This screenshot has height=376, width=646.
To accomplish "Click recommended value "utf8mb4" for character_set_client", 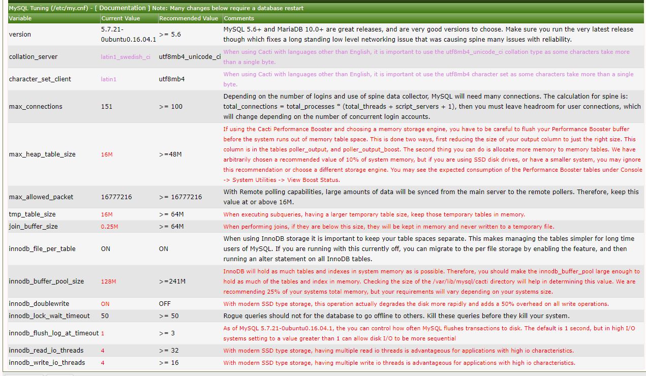I will (172, 79).
